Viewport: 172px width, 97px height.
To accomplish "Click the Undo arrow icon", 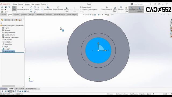I will coord(9,7).
